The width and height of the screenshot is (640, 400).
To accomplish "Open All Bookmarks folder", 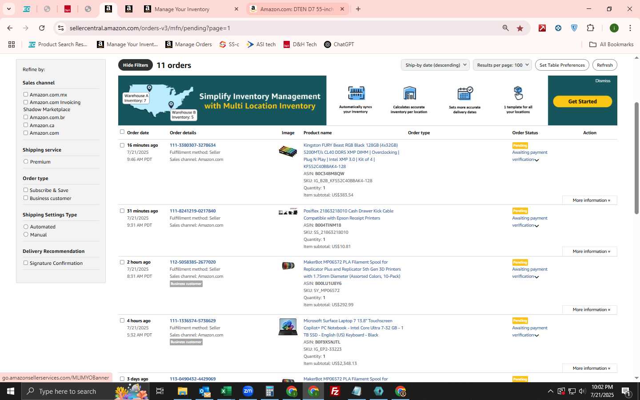I will (x=611, y=44).
